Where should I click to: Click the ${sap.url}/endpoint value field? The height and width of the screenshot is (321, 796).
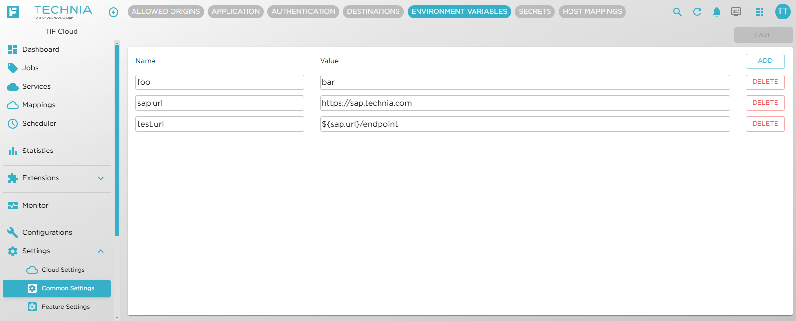[525, 124]
